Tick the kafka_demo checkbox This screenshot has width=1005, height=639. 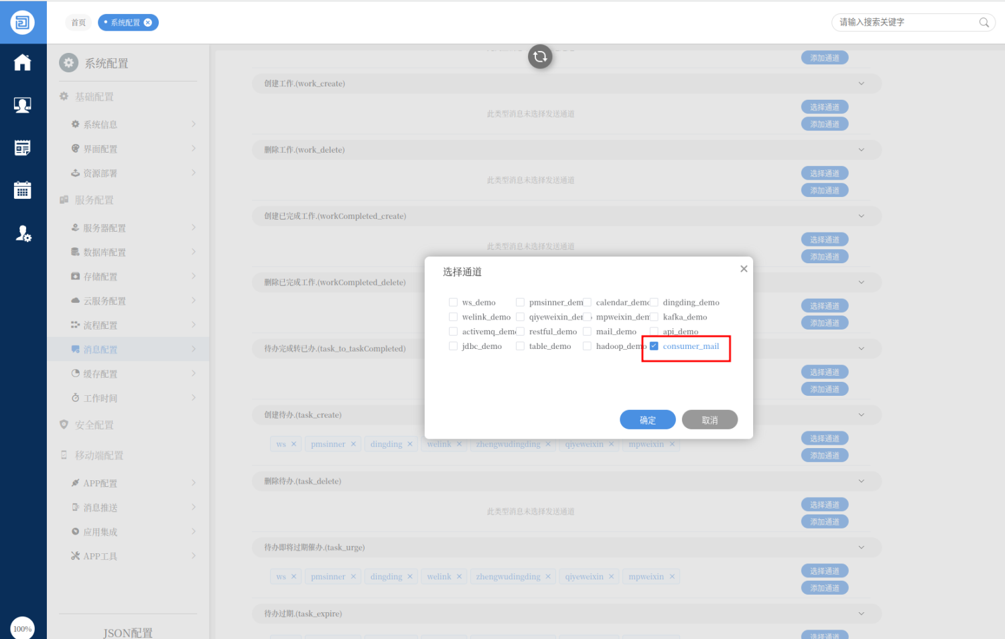click(x=654, y=317)
